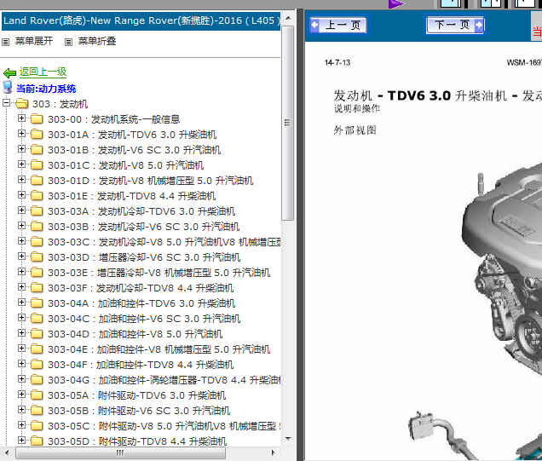Click folder icon of 303-01E TDV8 4.4
This screenshot has width=542, height=461.
(37, 196)
